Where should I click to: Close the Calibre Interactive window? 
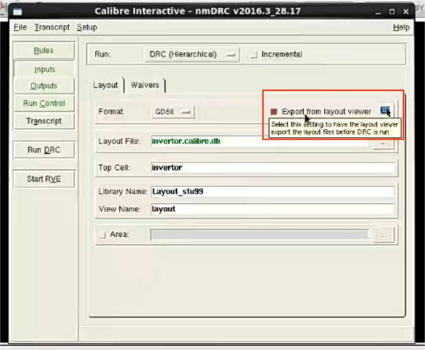click(406, 11)
